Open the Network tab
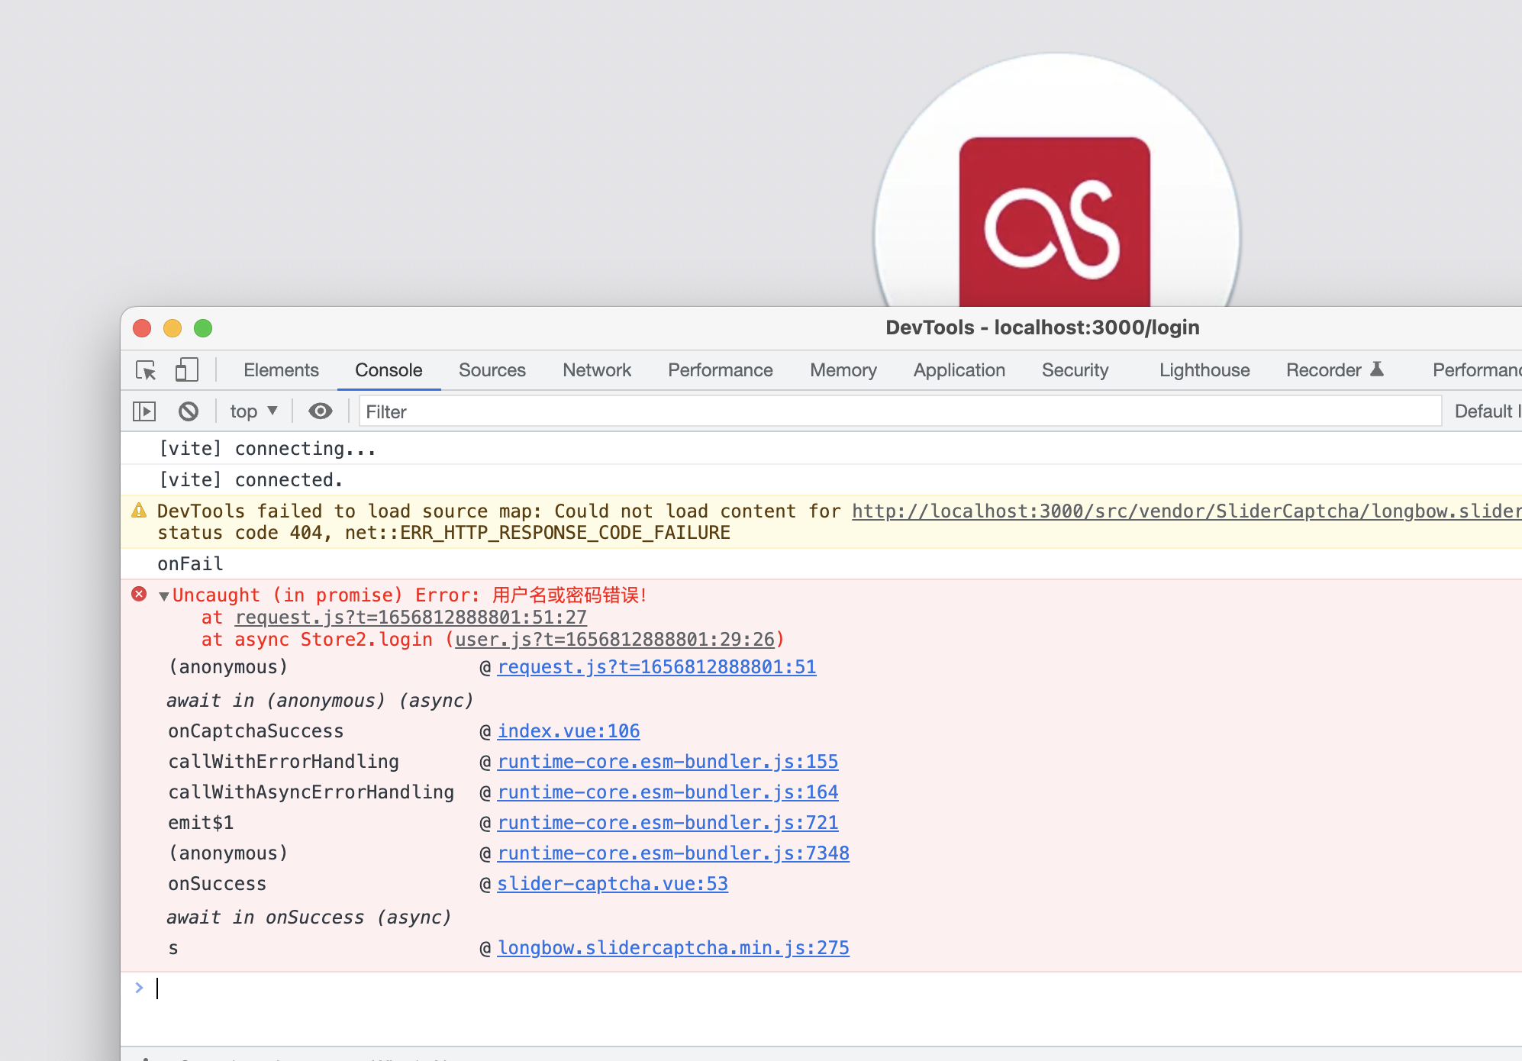 pyautogui.click(x=597, y=370)
